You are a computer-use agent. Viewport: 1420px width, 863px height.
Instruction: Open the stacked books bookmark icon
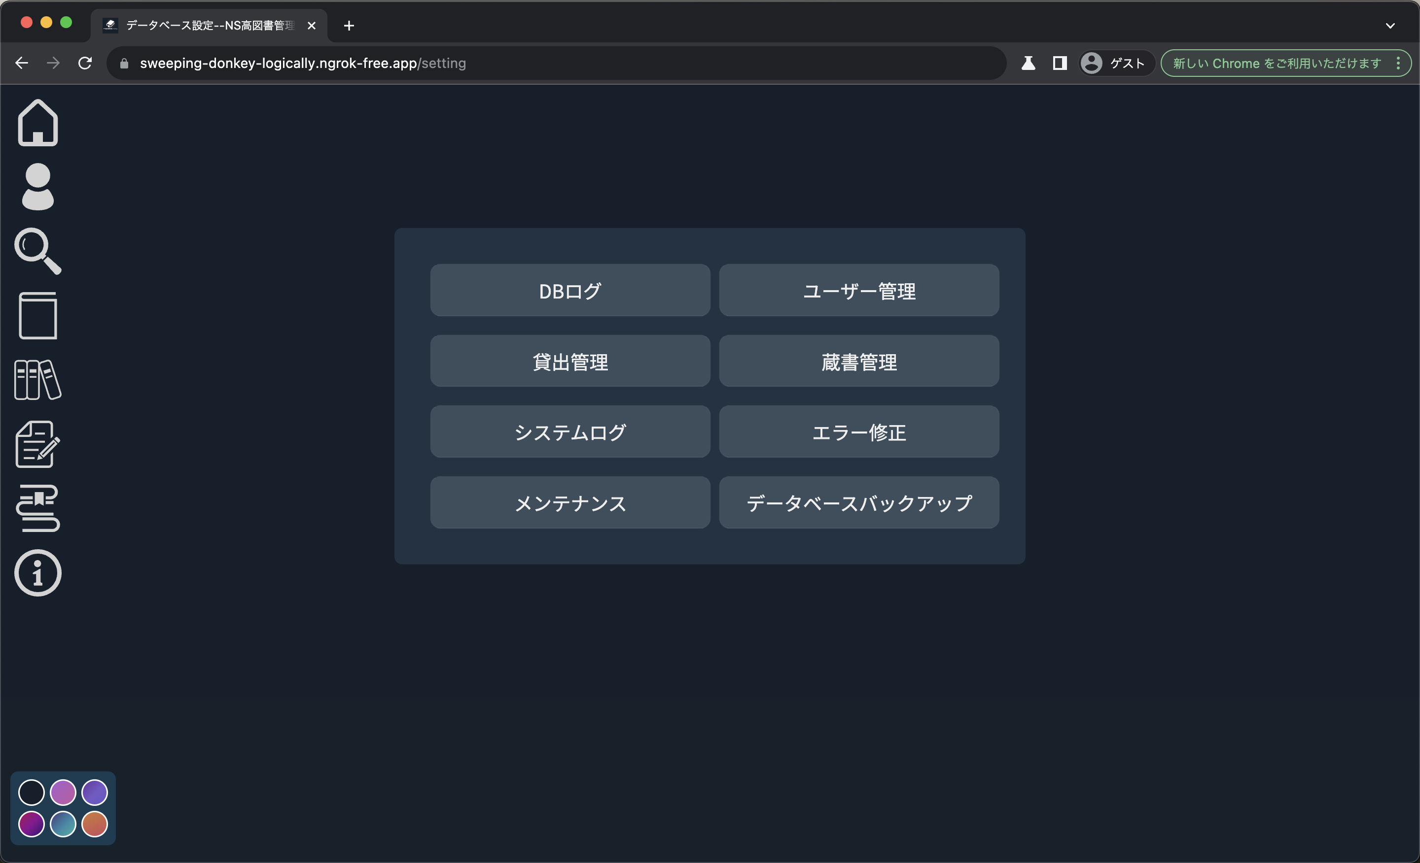[x=38, y=508]
